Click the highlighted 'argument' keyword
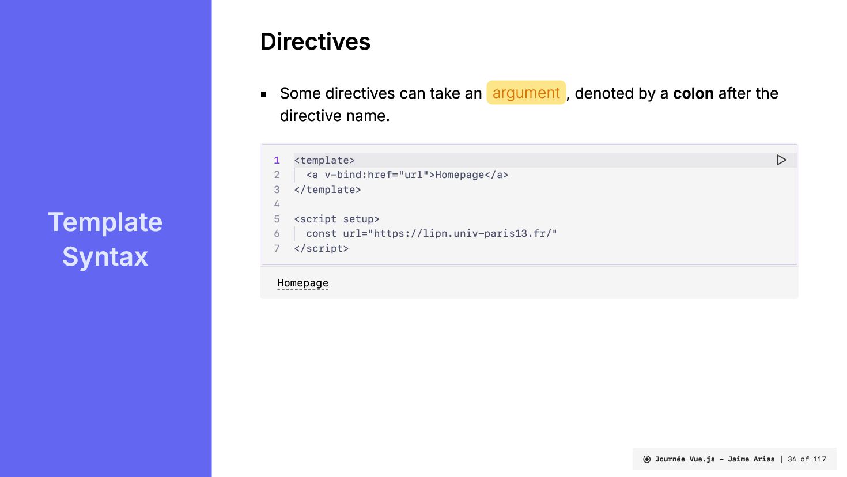 [526, 93]
